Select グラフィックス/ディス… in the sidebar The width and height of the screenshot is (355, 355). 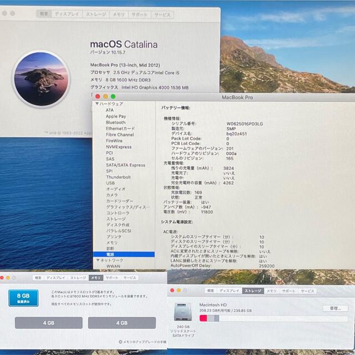(x=128, y=207)
